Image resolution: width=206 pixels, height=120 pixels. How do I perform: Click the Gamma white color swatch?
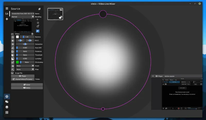point(17,37)
